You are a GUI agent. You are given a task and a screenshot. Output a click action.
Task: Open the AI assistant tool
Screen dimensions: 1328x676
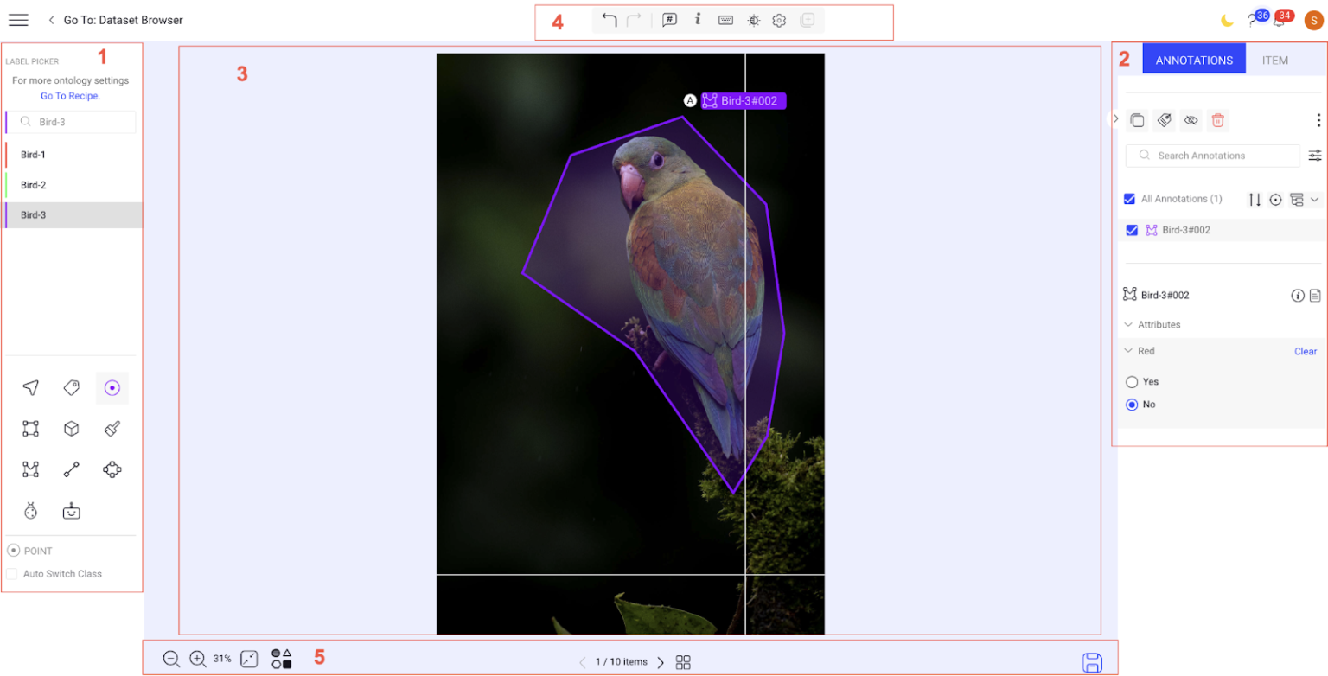[71, 510]
